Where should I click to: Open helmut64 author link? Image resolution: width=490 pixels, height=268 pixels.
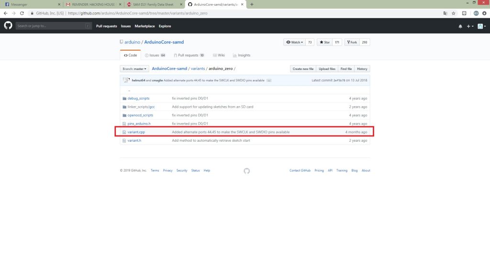coord(138,80)
